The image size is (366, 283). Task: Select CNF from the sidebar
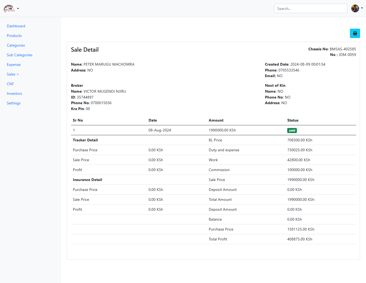point(10,84)
